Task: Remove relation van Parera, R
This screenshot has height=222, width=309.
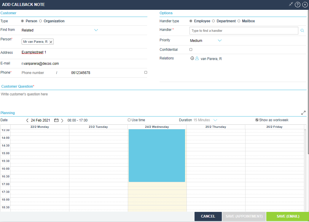Action: pos(192,59)
